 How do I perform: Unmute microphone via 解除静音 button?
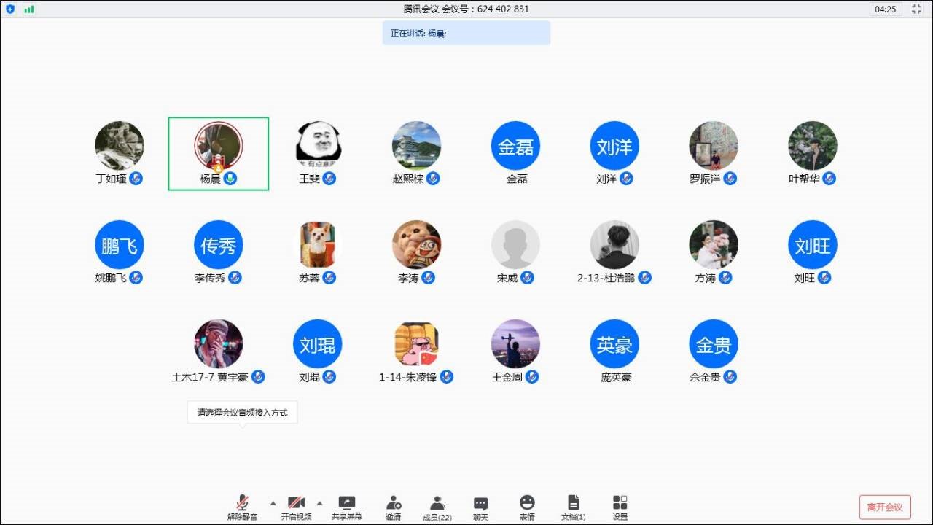(242, 503)
